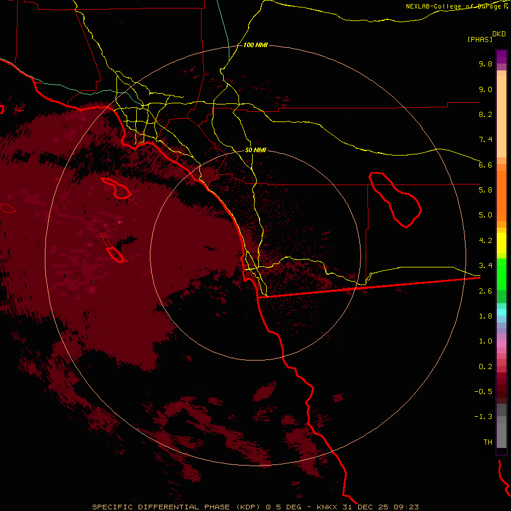
Task: Click the gray segment of the color bar
Action: coord(501,426)
